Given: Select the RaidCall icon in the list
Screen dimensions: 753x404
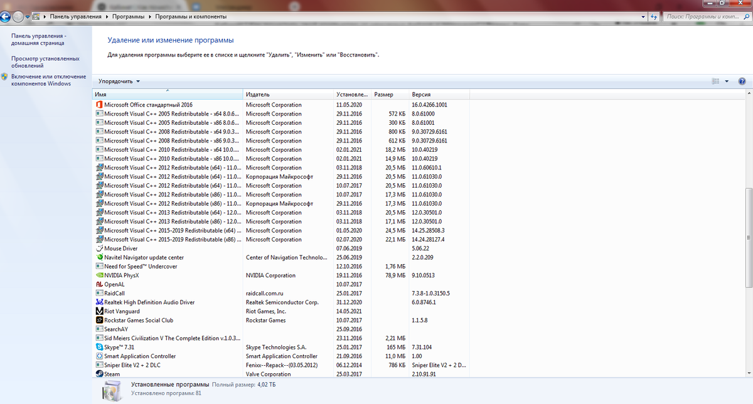Looking at the screenshot, I should click(x=99, y=293).
